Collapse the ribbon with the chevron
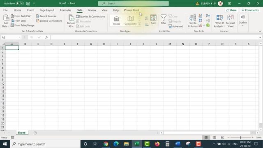 click(x=260, y=31)
